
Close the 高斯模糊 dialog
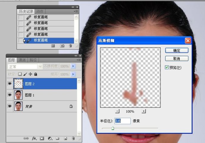point(188,41)
